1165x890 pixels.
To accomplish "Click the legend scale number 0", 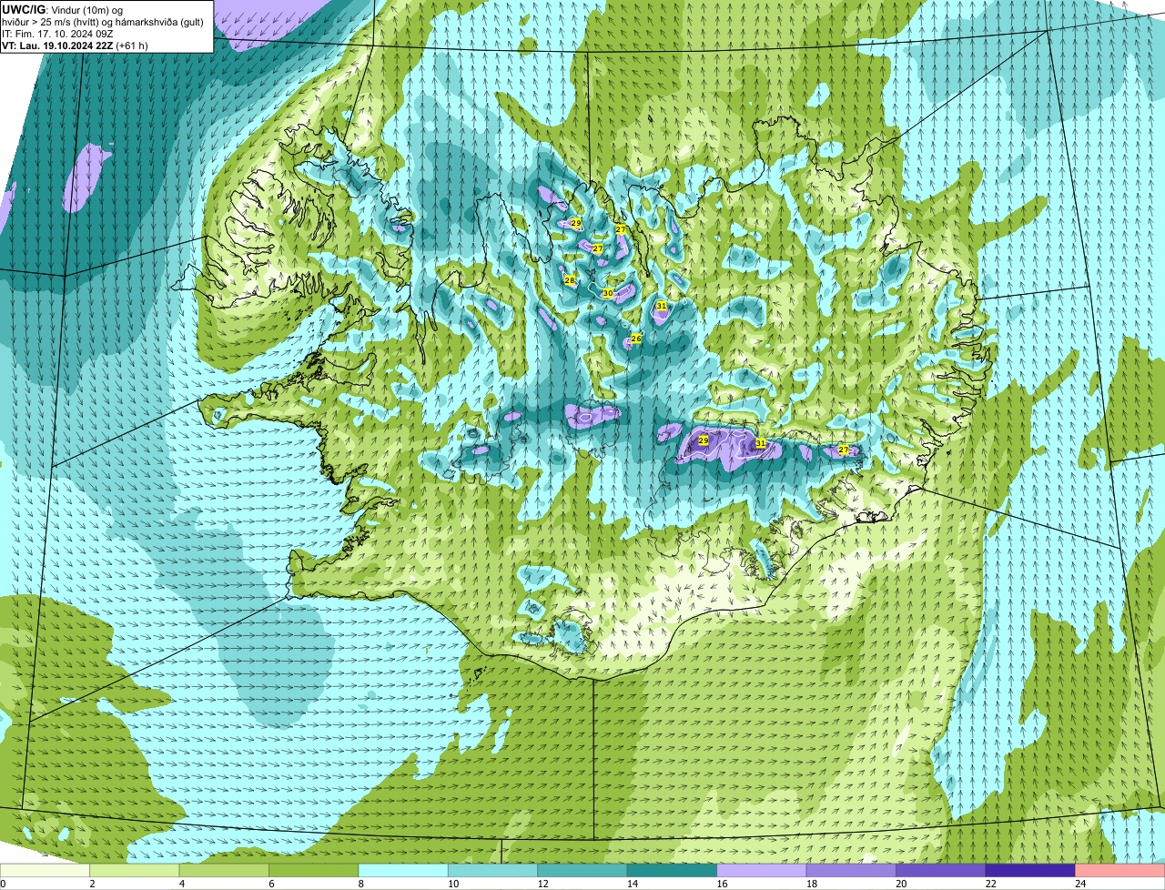I will pos(3,883).
